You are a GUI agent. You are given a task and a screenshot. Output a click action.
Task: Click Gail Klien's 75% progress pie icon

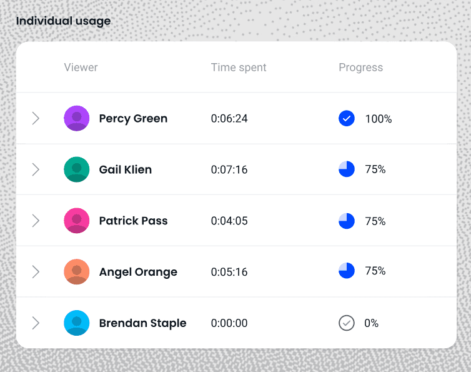[x=347, y=169]
